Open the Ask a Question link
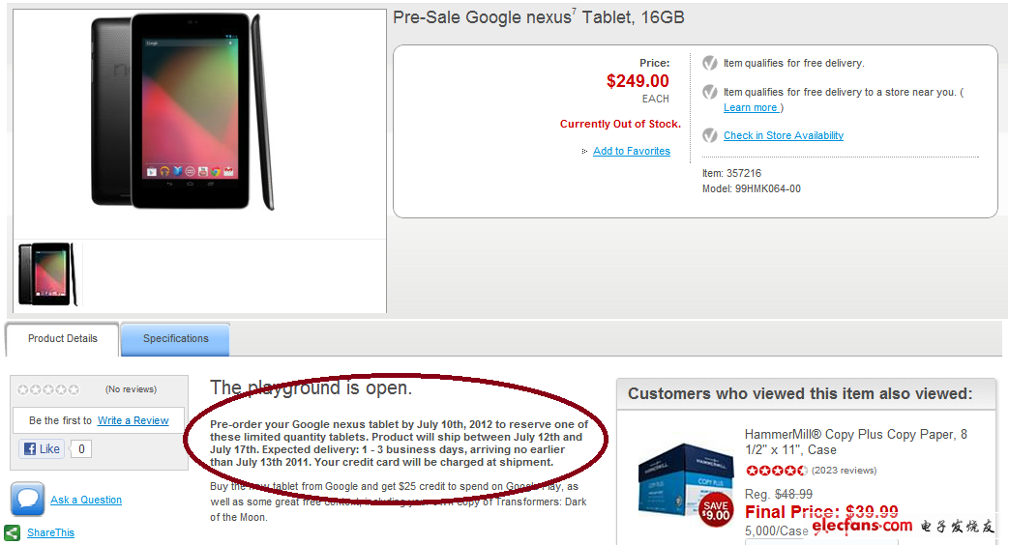 tap(86, 500)
